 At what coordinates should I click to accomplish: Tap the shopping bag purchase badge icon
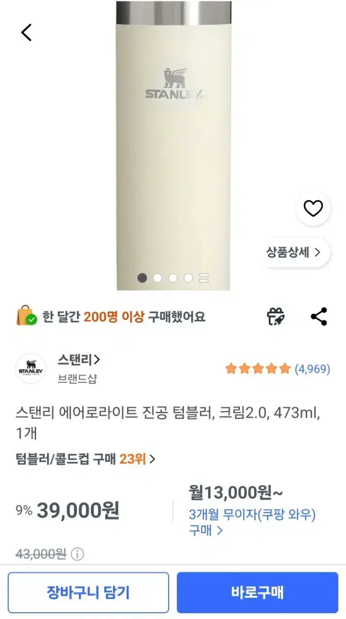click(x=26, y=316)
